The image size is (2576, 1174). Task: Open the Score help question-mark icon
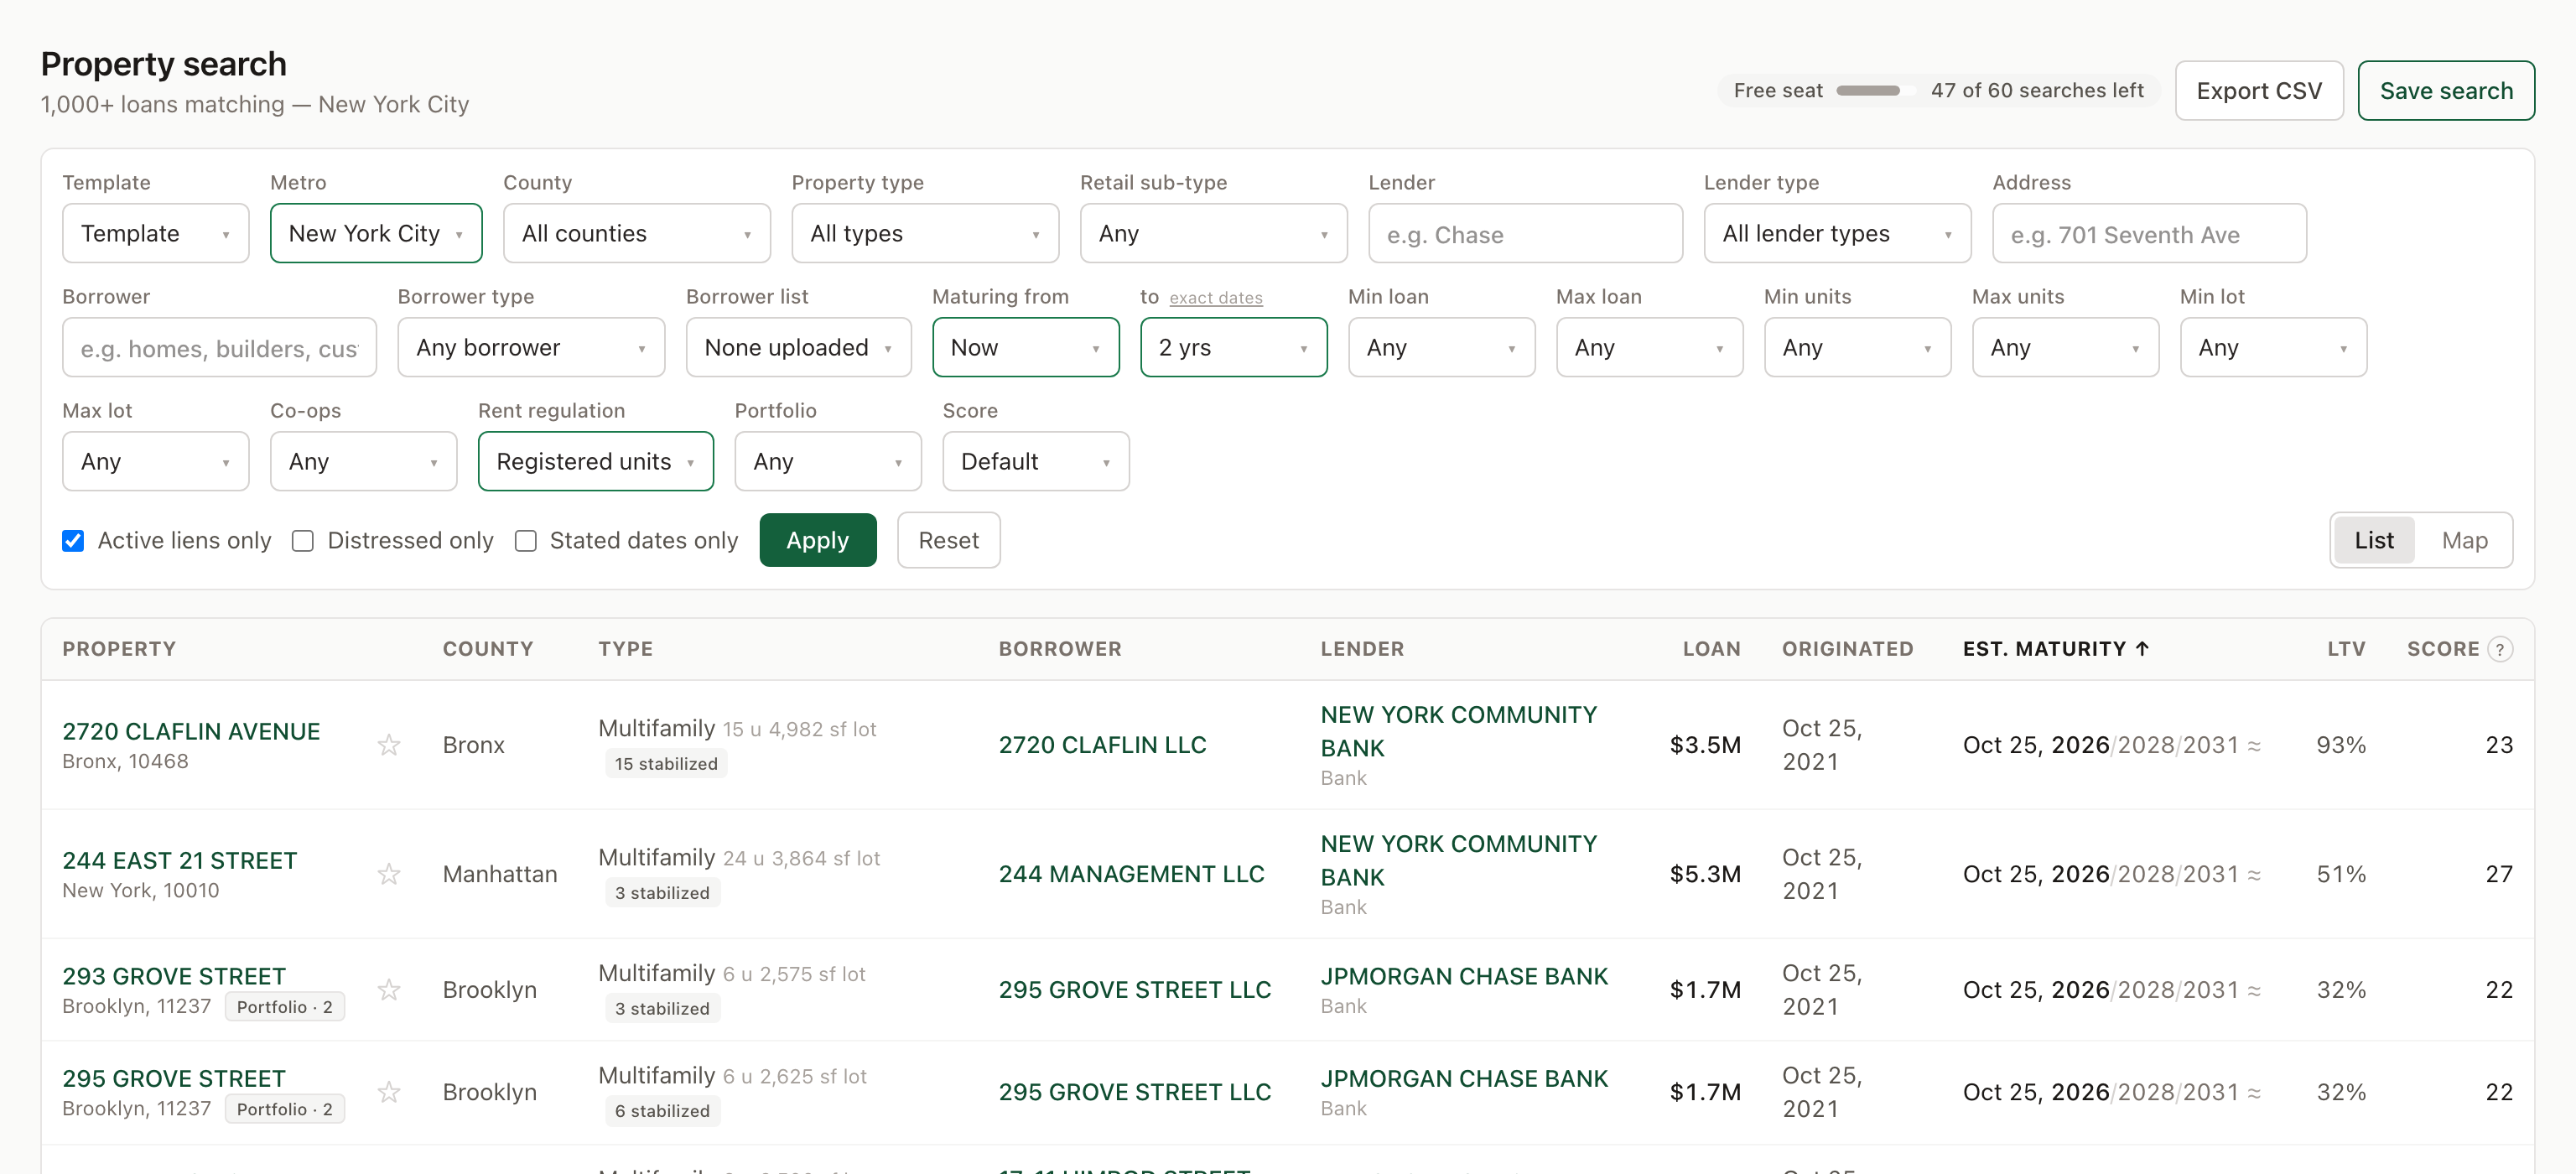[2499, 649]
